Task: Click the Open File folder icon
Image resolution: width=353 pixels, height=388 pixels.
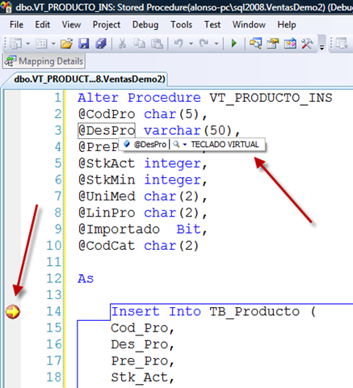Action: pyautogui.click(x=66, y=44)
